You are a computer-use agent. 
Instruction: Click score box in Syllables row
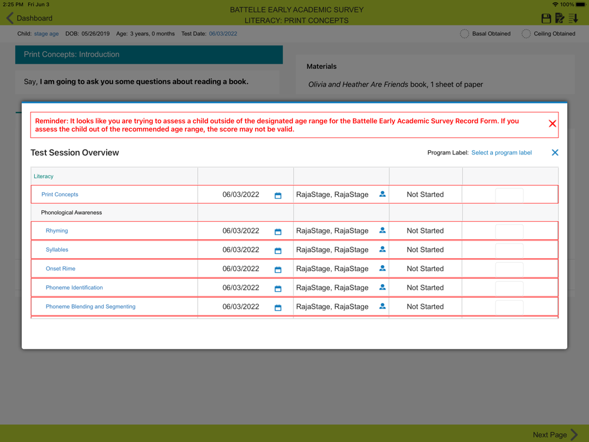509,250
